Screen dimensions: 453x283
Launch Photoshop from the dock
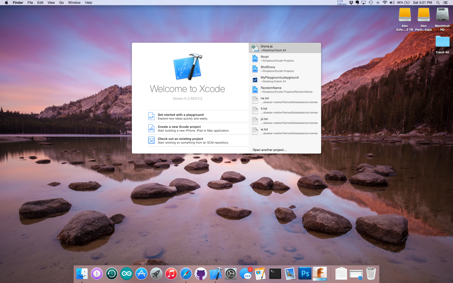[305, 274]
